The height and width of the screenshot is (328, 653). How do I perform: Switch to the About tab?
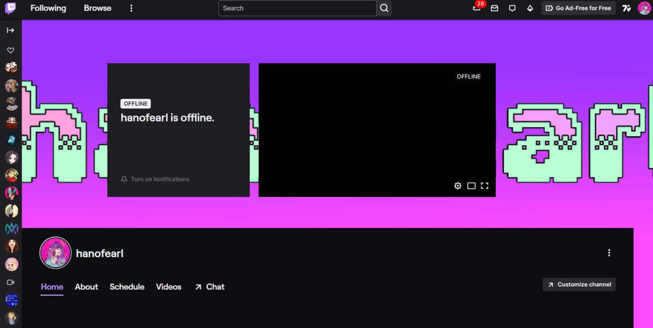tap(87, 287)
